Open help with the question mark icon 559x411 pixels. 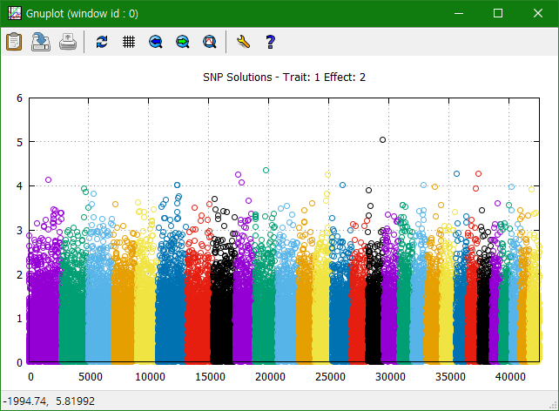(270, 42)
